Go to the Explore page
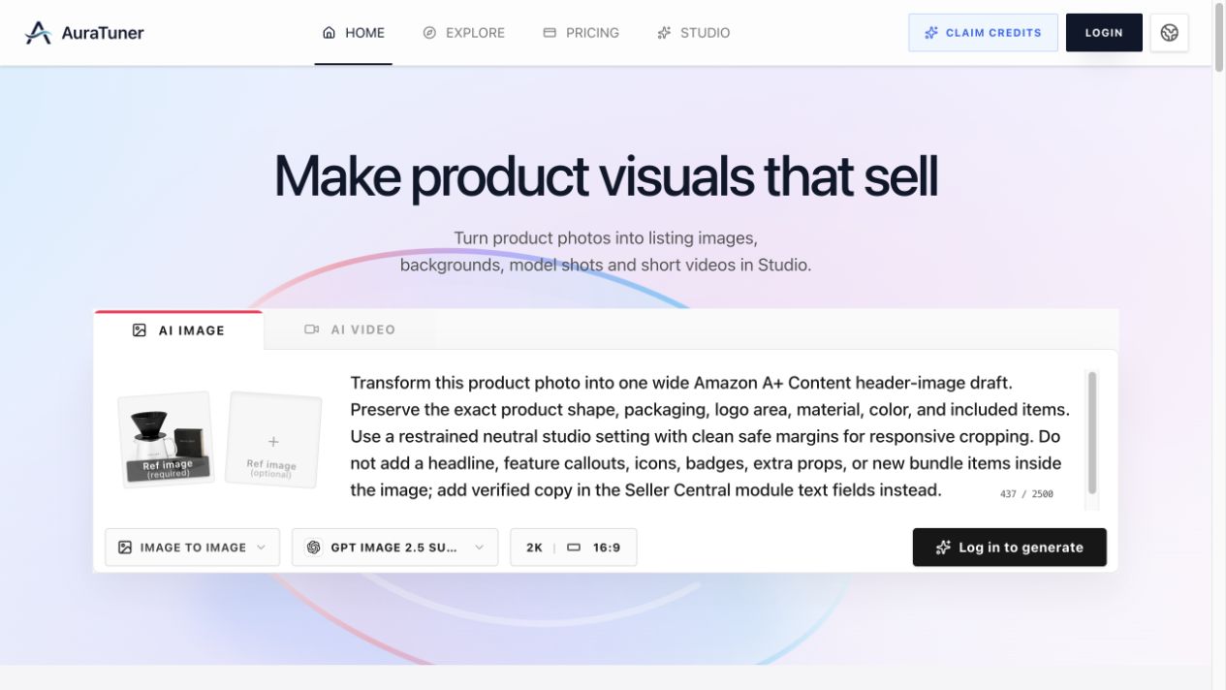The width and height of the screenshot is (1226, 690). [x=463, y=33]
